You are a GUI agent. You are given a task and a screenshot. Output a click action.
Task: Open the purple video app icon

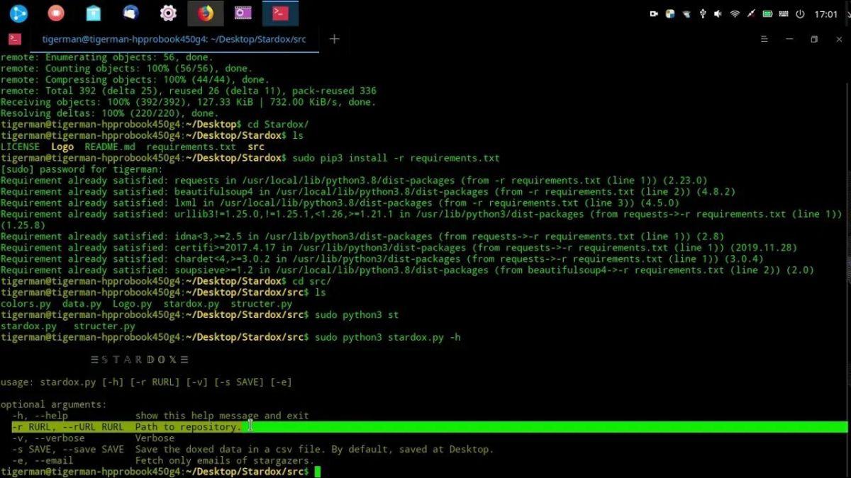pos(243,13)
